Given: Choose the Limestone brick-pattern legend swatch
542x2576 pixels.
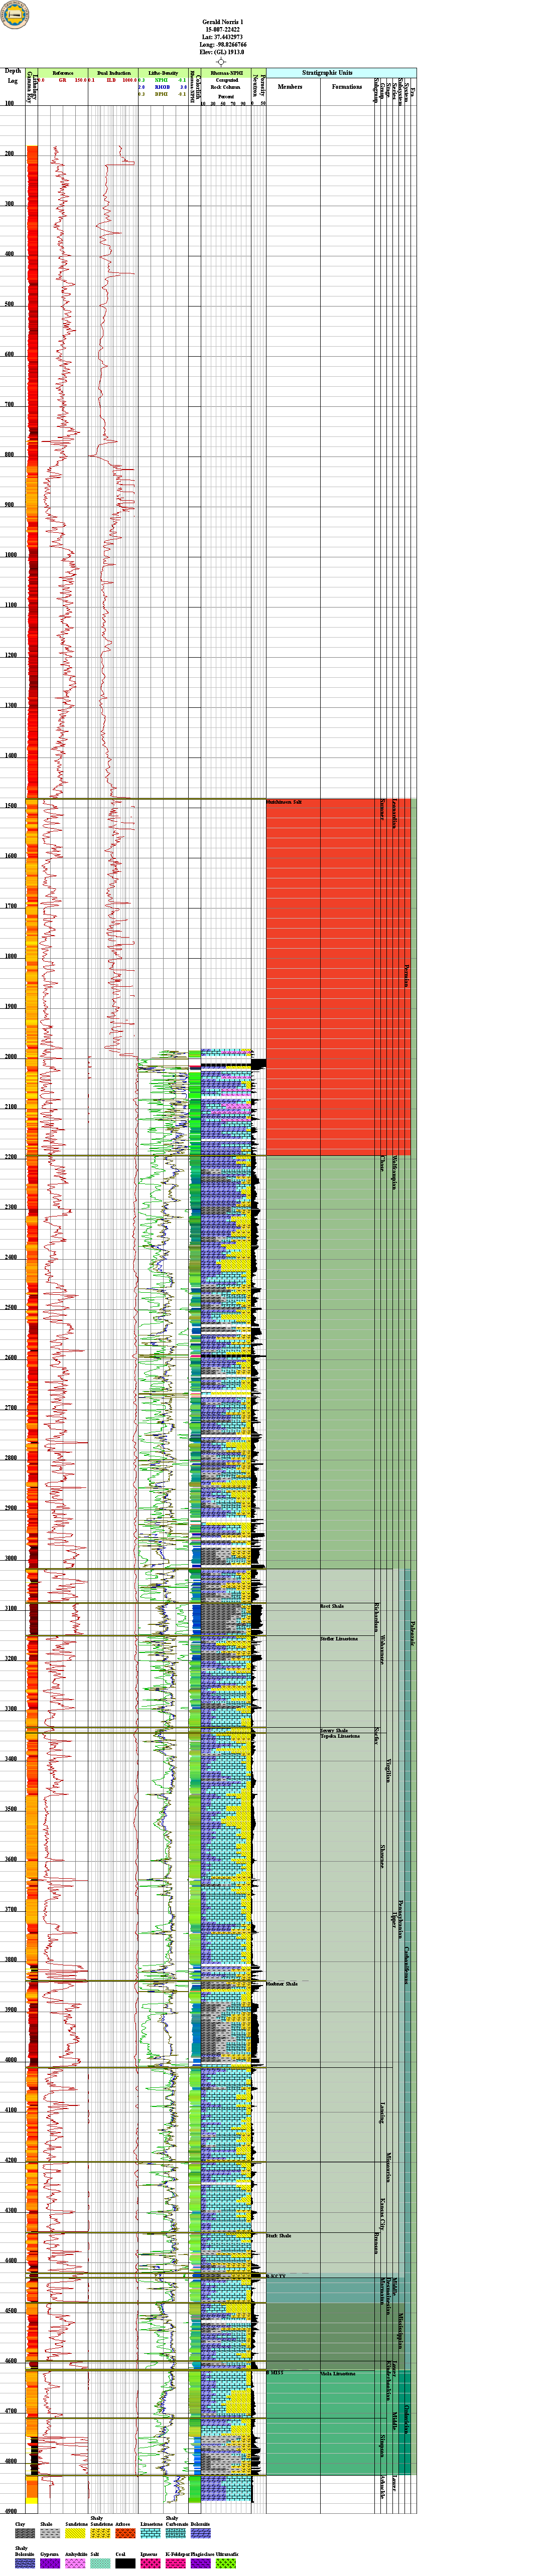Looking at the screenshot, I should click(x=150, y=2533).
